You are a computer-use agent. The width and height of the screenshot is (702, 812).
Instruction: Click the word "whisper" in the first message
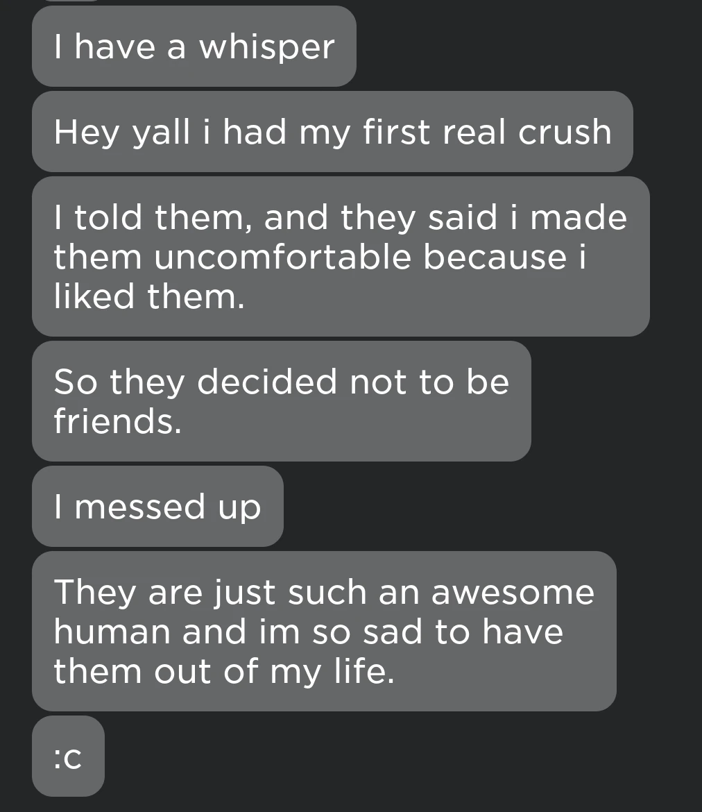pos(266,47)
